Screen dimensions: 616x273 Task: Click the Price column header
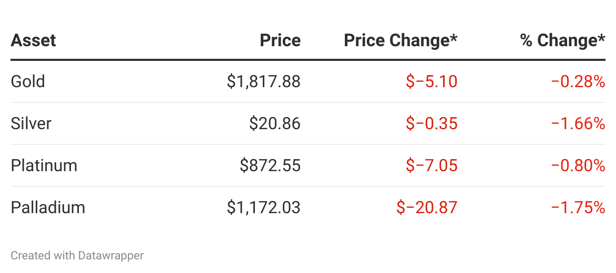point(280,40)
